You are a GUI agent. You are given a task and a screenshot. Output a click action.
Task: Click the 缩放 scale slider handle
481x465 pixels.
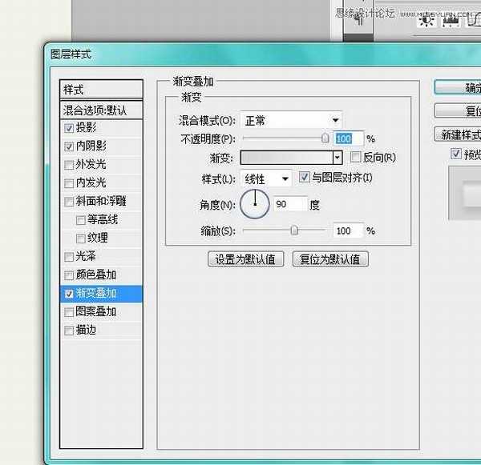pos(294,230)
